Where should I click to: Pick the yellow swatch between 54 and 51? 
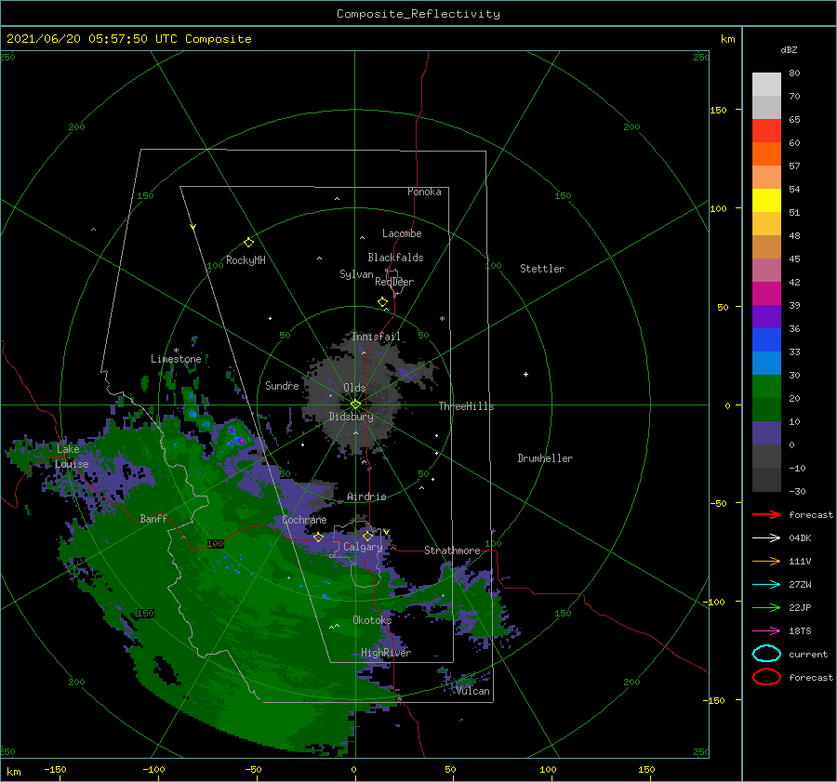click(x=766, y=201)
